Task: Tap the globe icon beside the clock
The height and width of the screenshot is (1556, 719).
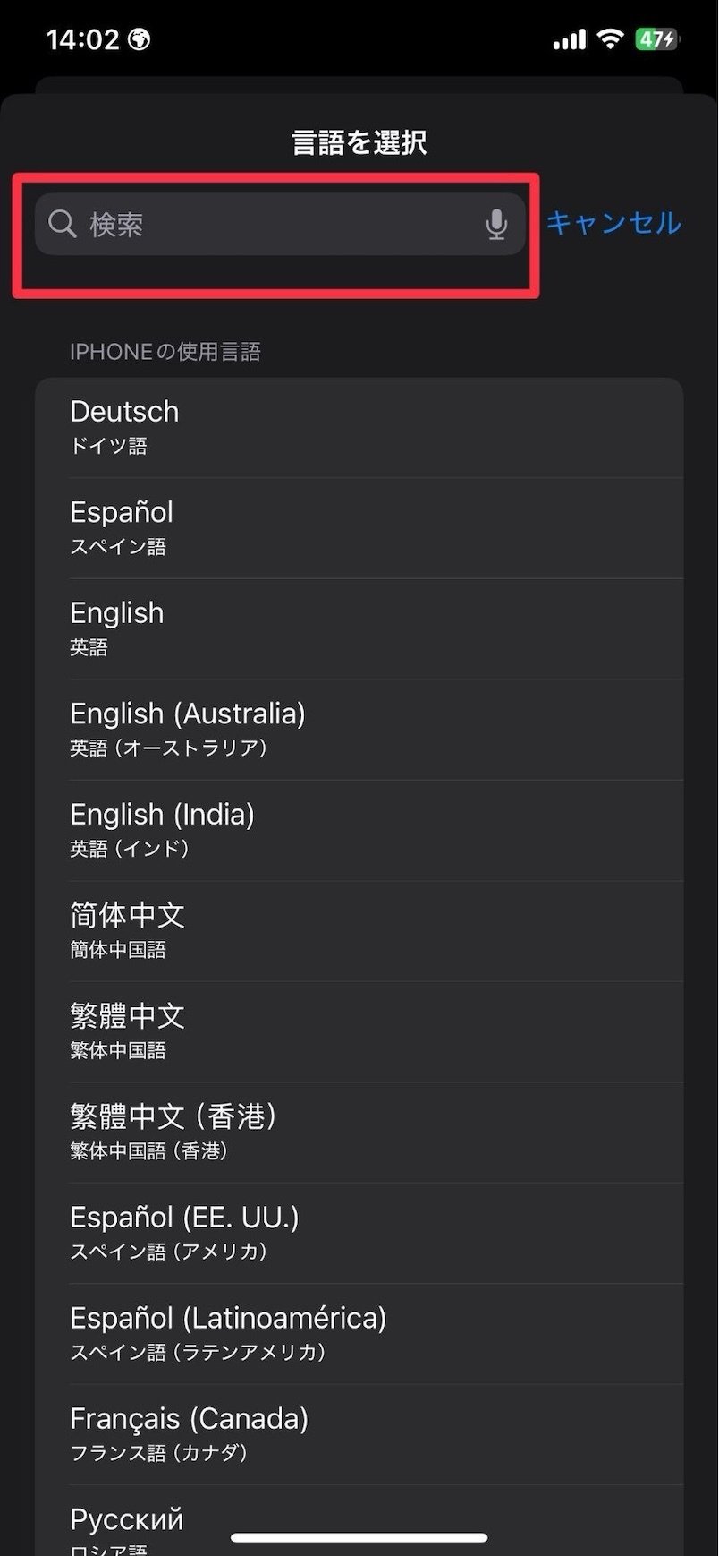Action: point(140,38)
